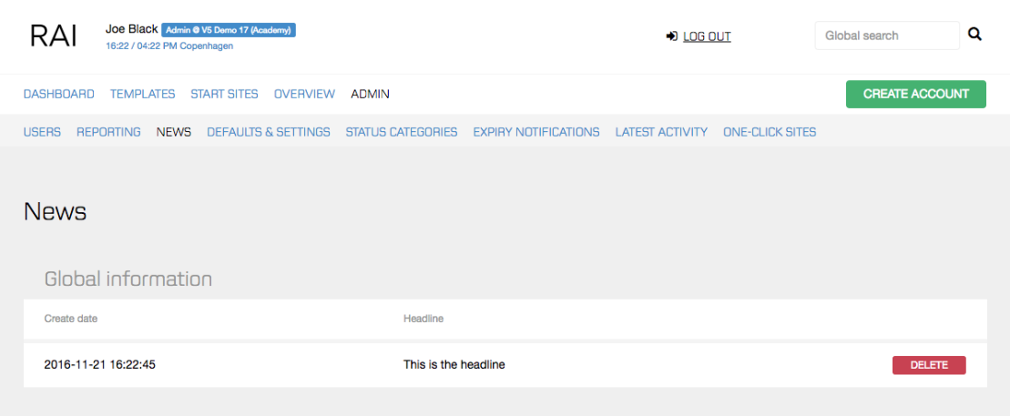Click the log out arrow icon
1010x416 pixels.
pyautogui.click(x=672, y=36)
